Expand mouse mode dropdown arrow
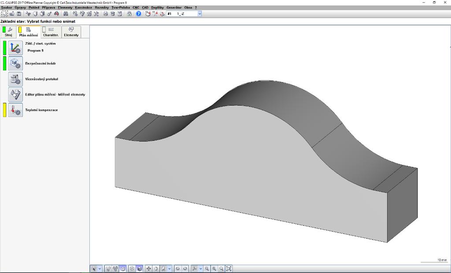Screen dimensions: 451x273 point(170,269)
